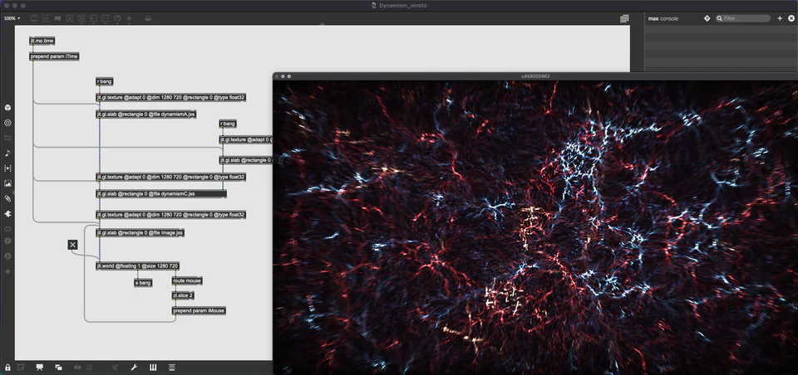Screen dimensions: 798x375
Task: Select jit.gl.slab with file dynamismC.jxs
Action: click(x=160, y=193)
